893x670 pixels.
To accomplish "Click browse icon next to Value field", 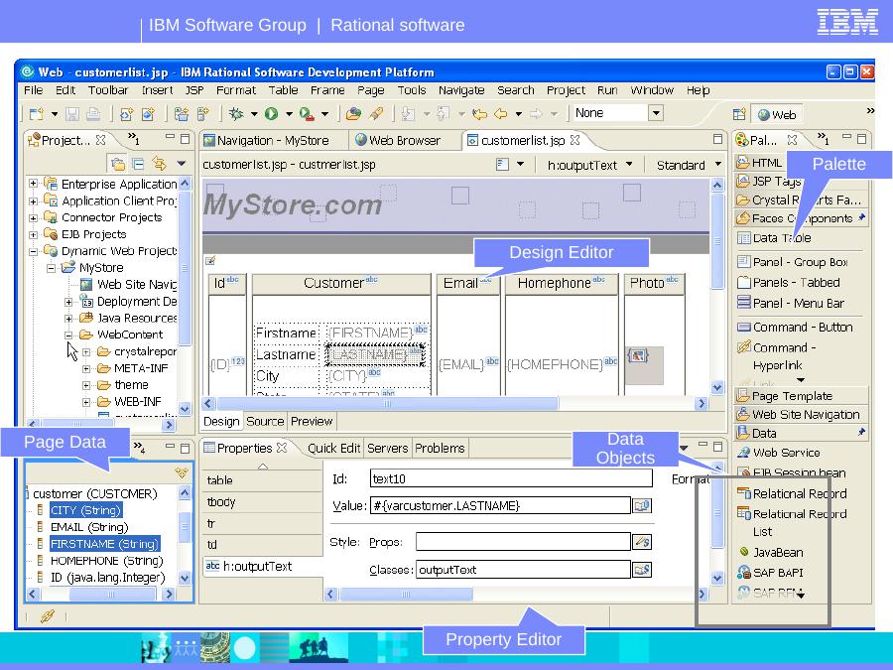I will [642, 506].
